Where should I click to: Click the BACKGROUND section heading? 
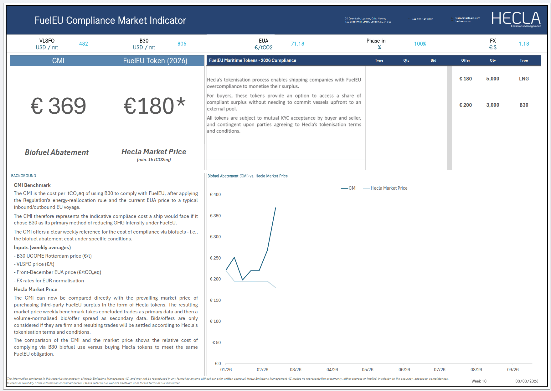(x=23, y=176)
